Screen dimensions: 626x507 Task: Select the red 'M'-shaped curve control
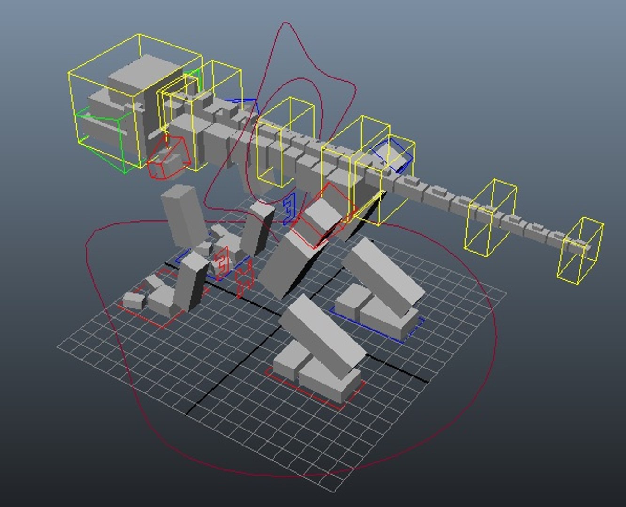tap(244, 279)
